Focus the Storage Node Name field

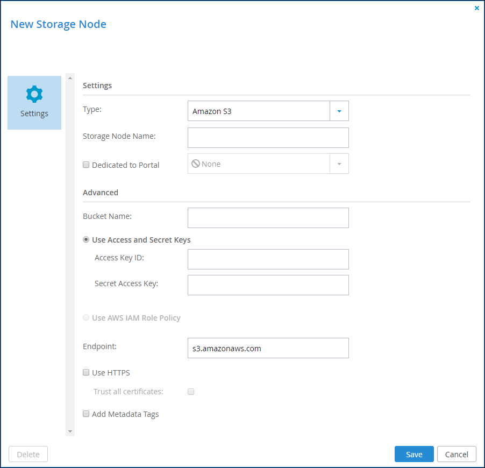268,138
